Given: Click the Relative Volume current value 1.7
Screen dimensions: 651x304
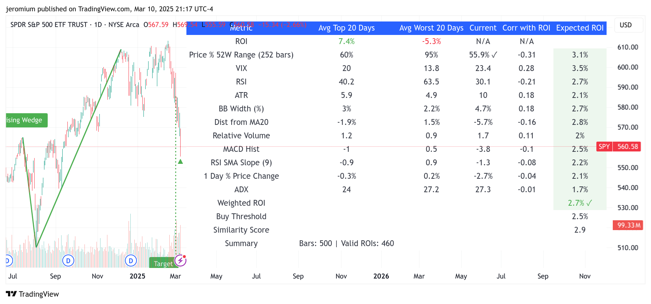Looking at the screenshot, I should 483,136.
